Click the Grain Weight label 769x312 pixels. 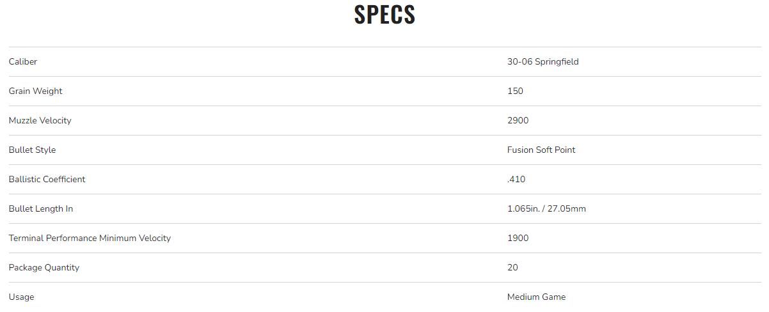tap(35, 91)
